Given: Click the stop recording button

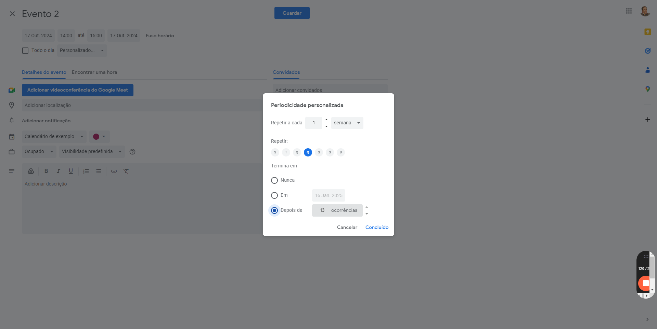Looking at the screenshot, I should click(645, 283).
